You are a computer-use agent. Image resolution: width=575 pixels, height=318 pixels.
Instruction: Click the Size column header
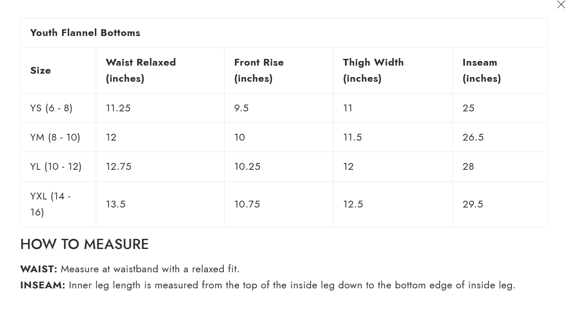pyautogui.click(x=40, y=70)
